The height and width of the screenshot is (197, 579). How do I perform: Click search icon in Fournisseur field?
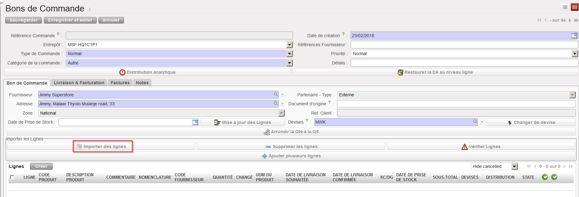tap(276, 94)
